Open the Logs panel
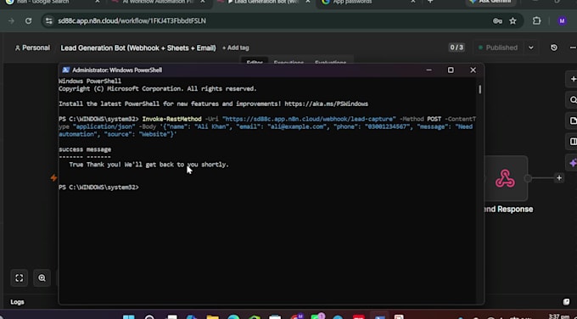This screenshot has height=319, width=577. 17,302
